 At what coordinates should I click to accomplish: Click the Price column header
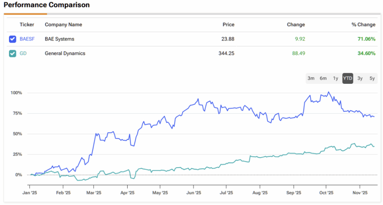(x=228, y=24)
